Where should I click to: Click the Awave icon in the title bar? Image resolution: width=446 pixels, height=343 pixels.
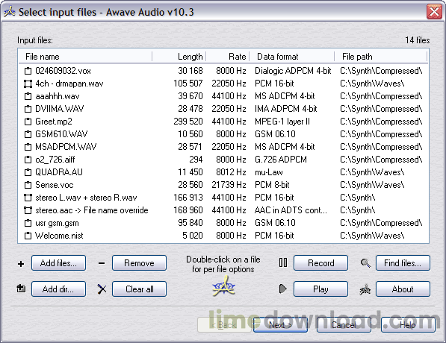10,12
